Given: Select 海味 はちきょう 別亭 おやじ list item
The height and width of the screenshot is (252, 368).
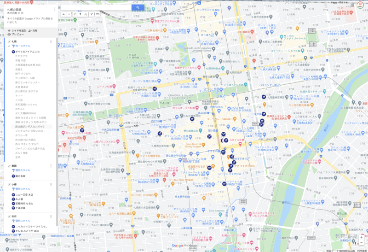Looking at the screenshot, I should pyautogui.click(x=31, y=122).
